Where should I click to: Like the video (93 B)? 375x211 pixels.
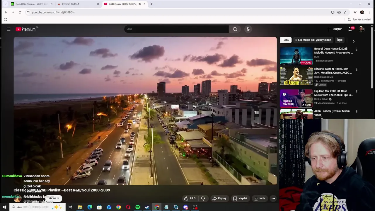click(x=190, y=198)
